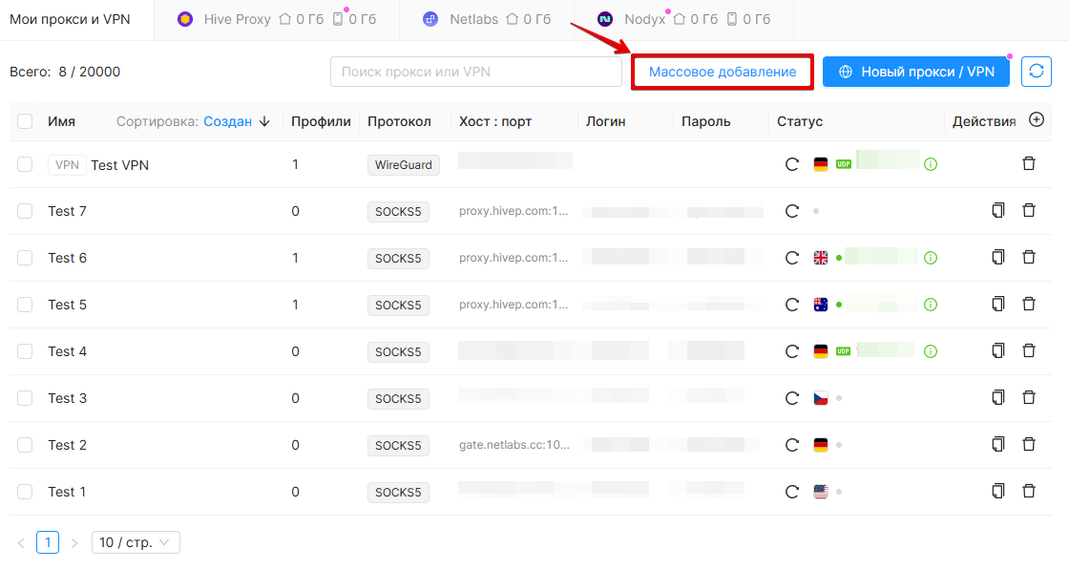Recheck the Test 2 proxy status
Screen dimensions: 1069x570
pyautogui.click(x=791, y=445)
